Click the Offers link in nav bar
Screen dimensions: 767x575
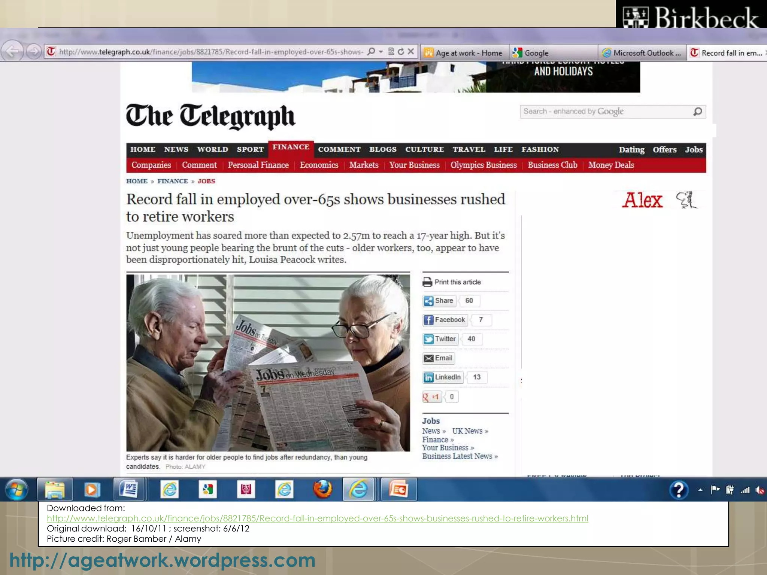tap(664, 150)
